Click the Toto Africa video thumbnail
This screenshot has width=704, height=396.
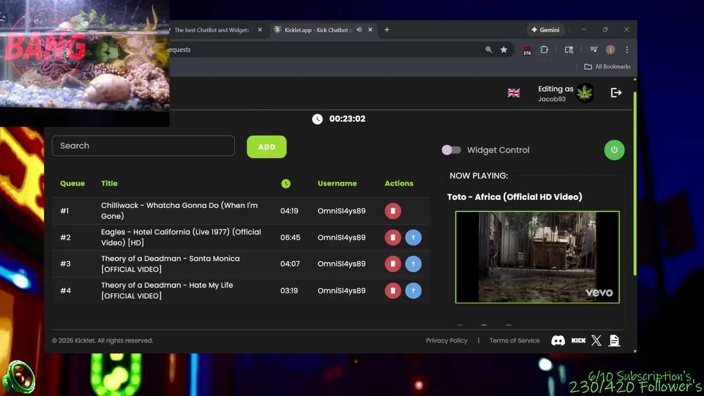(x=537, y=257)
